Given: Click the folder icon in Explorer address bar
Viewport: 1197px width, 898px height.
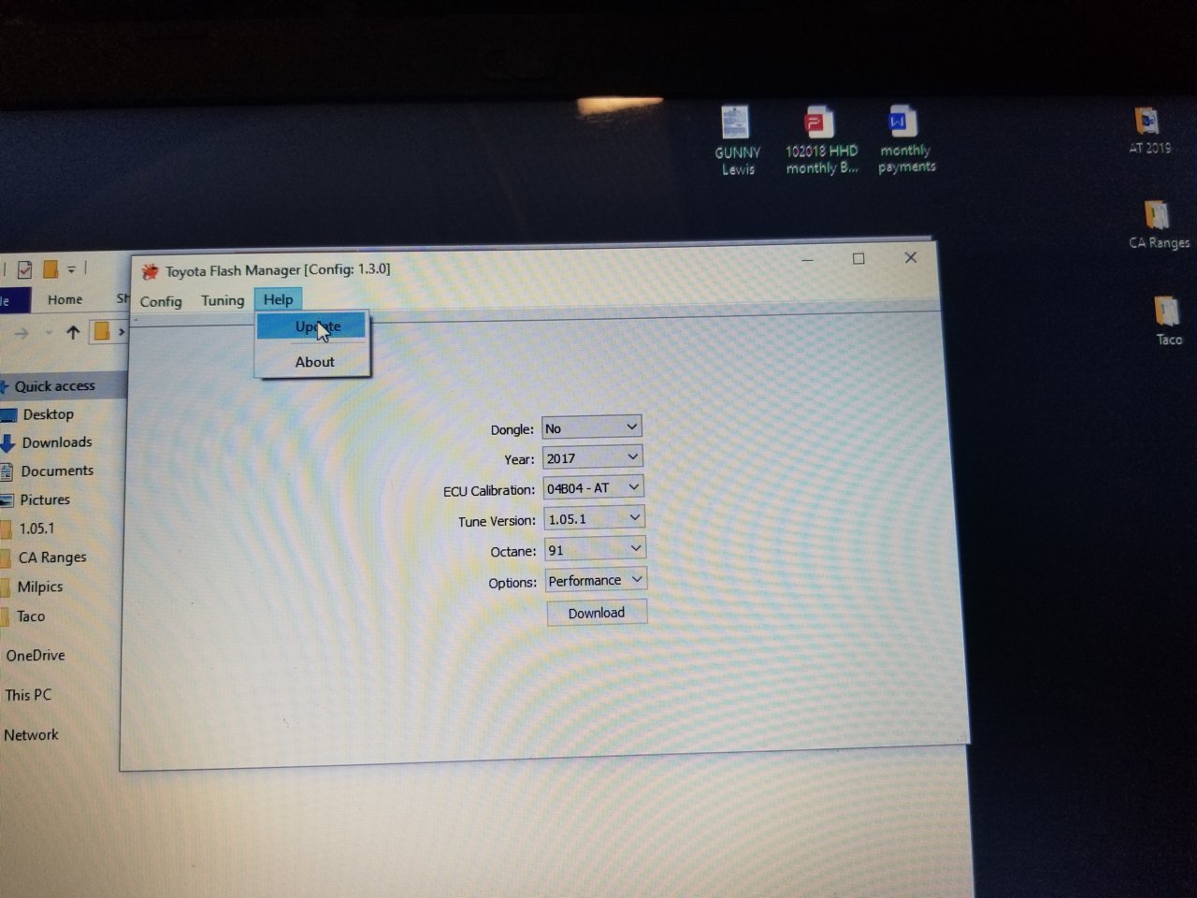Looking at the screenshot, I should tap(102, 331).
